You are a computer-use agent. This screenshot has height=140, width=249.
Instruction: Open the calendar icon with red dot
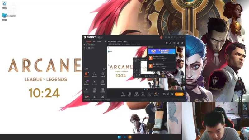[167, 43]
